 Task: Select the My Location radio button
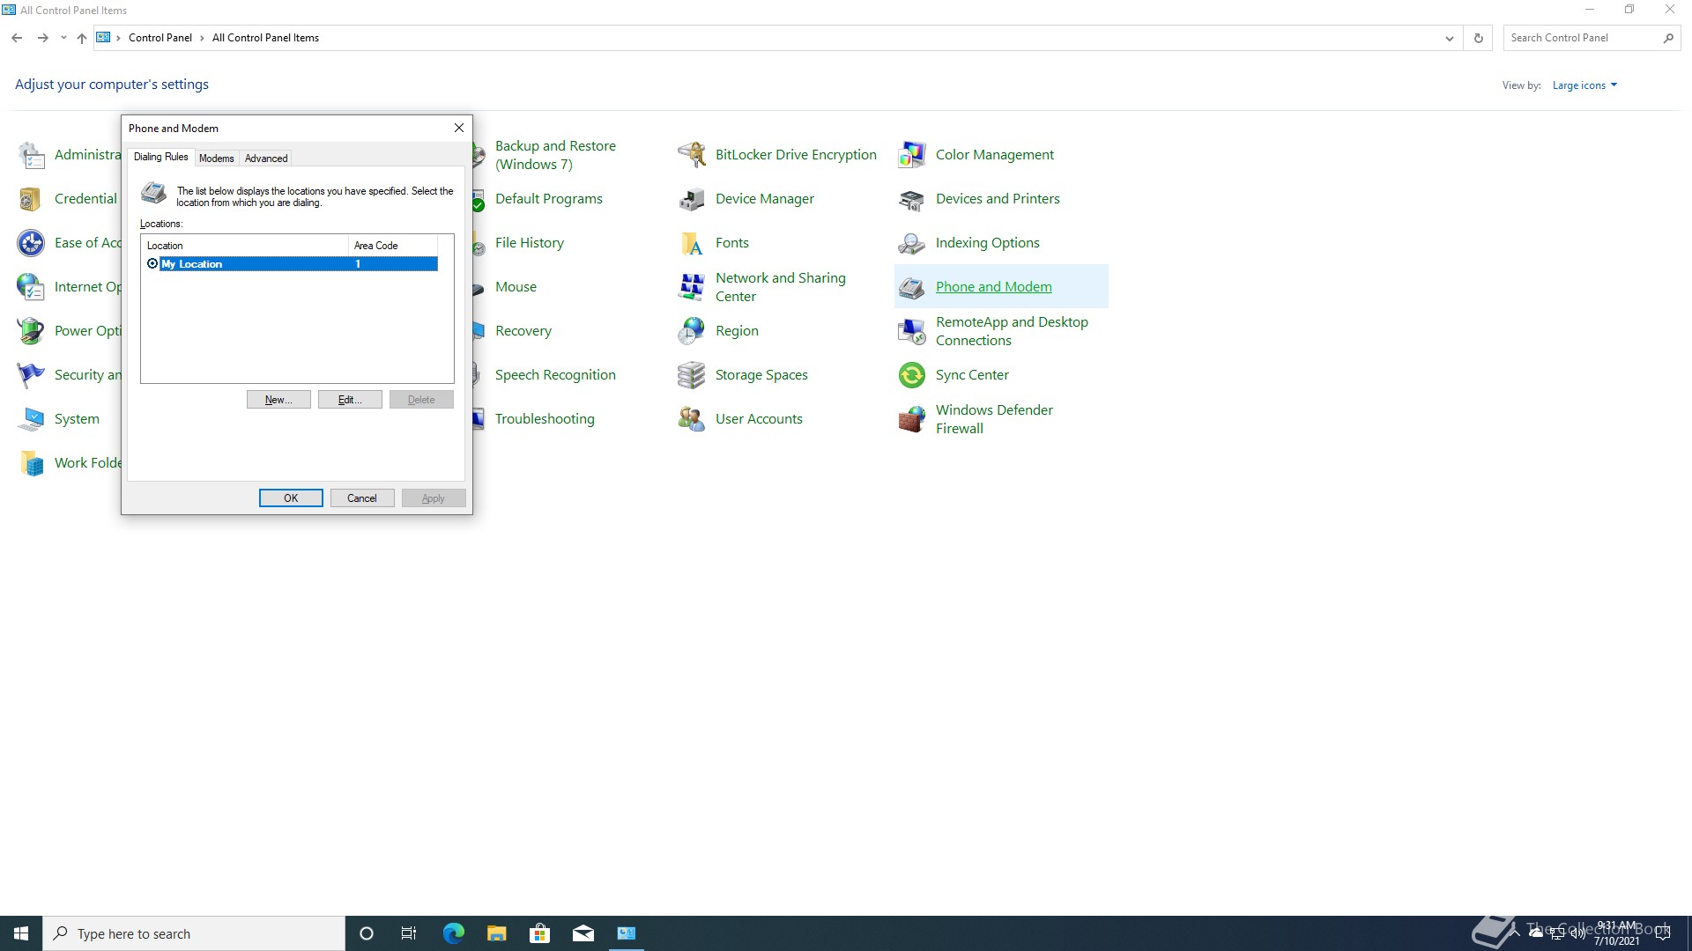(x=152, y=264)
